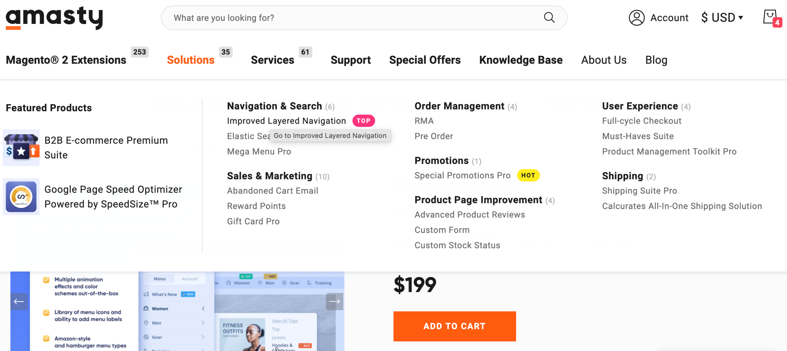Open Improved Layered Navigation link

tap(286, 121)
